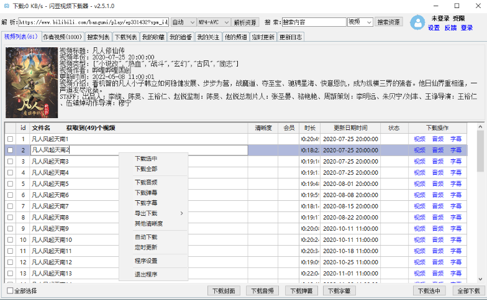Go to 我的追番 tab
Screen dimensions: 487x301
181,37
